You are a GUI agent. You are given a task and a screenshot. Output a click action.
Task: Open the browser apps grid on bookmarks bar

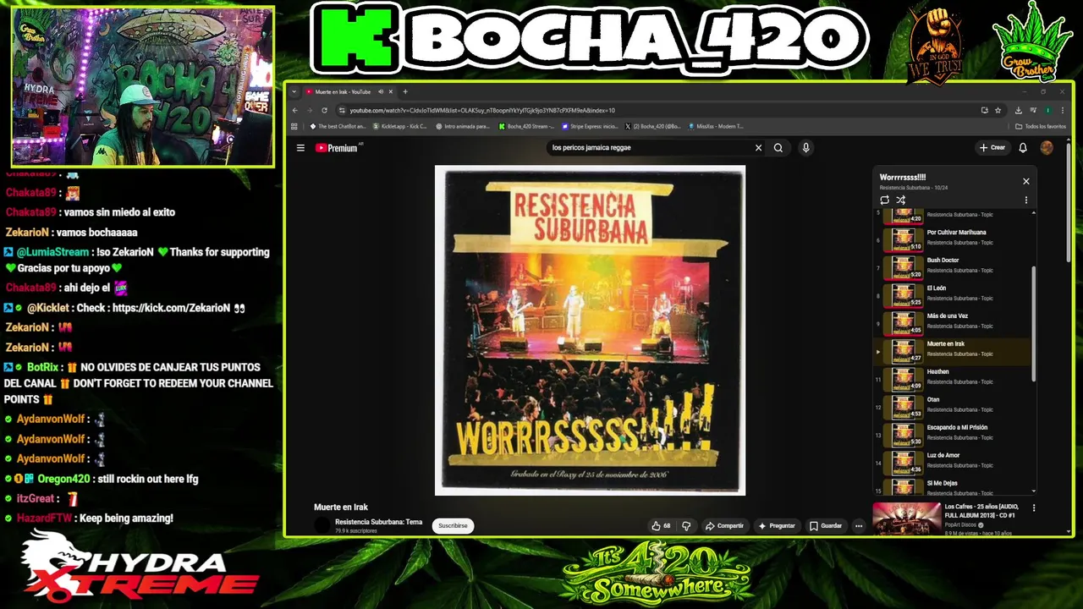click(294, 127)
